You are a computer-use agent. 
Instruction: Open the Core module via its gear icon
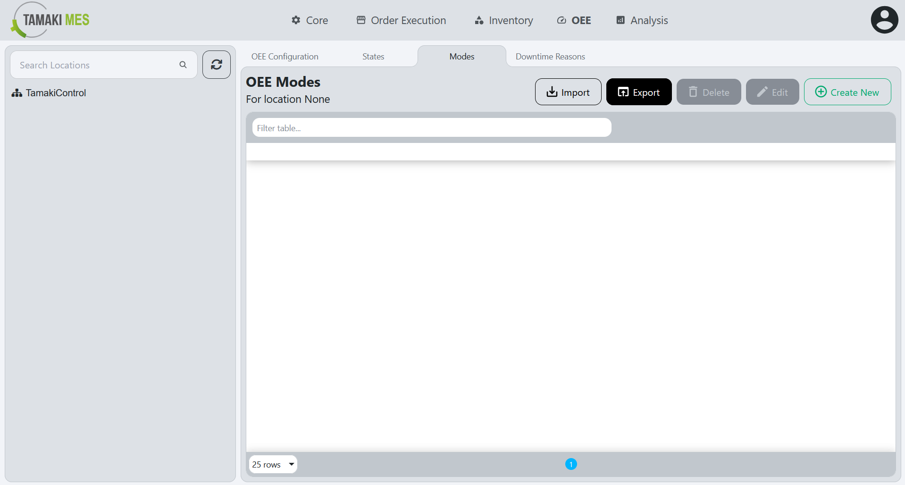pyautogui.click(x=295, y=20)
